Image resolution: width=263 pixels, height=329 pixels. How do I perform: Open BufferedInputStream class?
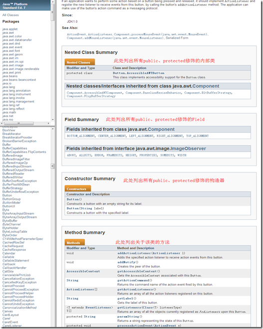pyautogui.click(x=17, y=166)
